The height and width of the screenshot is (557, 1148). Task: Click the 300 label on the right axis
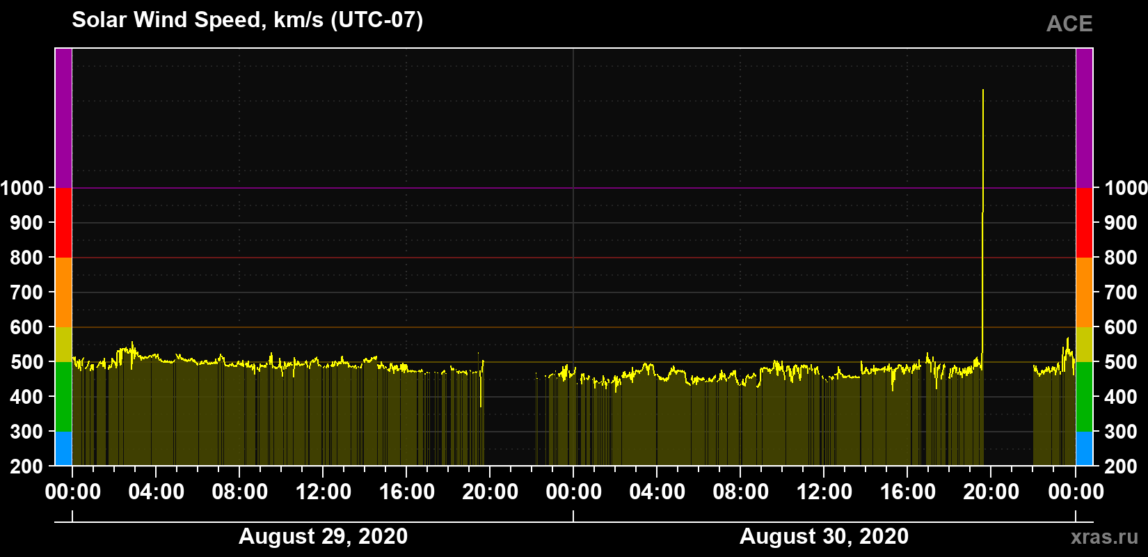[1122, 432]
